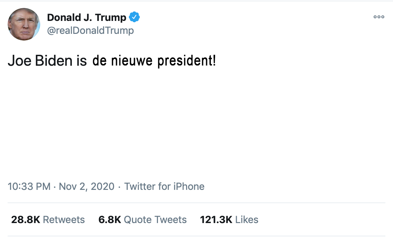View the Retweets list label

[x=64, y=220]
